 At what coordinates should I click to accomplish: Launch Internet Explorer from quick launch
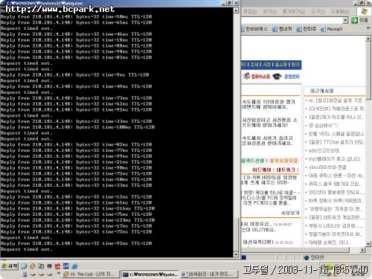pyautogui.click(x=74, y=266)
